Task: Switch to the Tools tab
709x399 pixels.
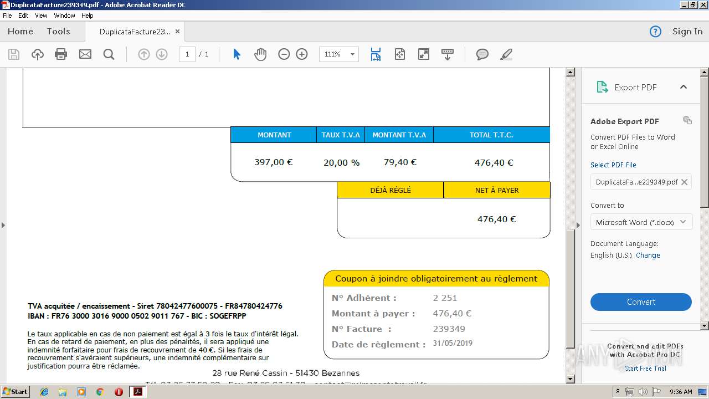Action: [58, 32]
